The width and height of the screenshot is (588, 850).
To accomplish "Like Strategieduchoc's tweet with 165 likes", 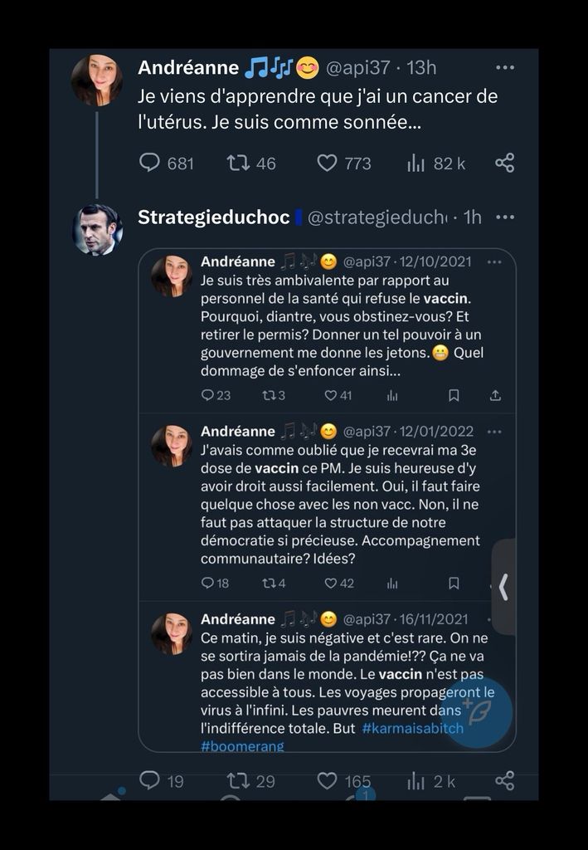I will click(328, 780).
